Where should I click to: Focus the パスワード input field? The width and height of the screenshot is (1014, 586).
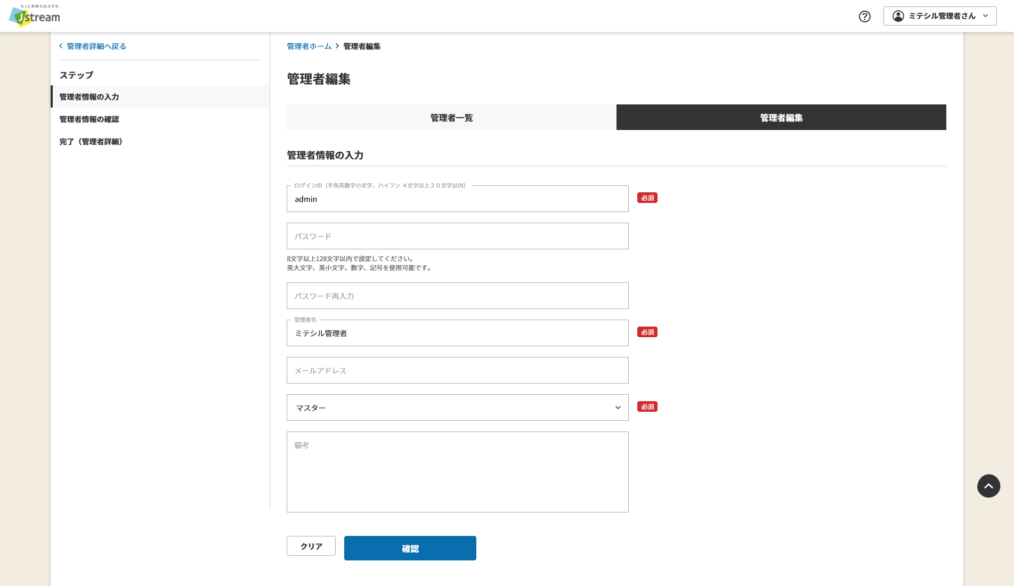(457, 236)
